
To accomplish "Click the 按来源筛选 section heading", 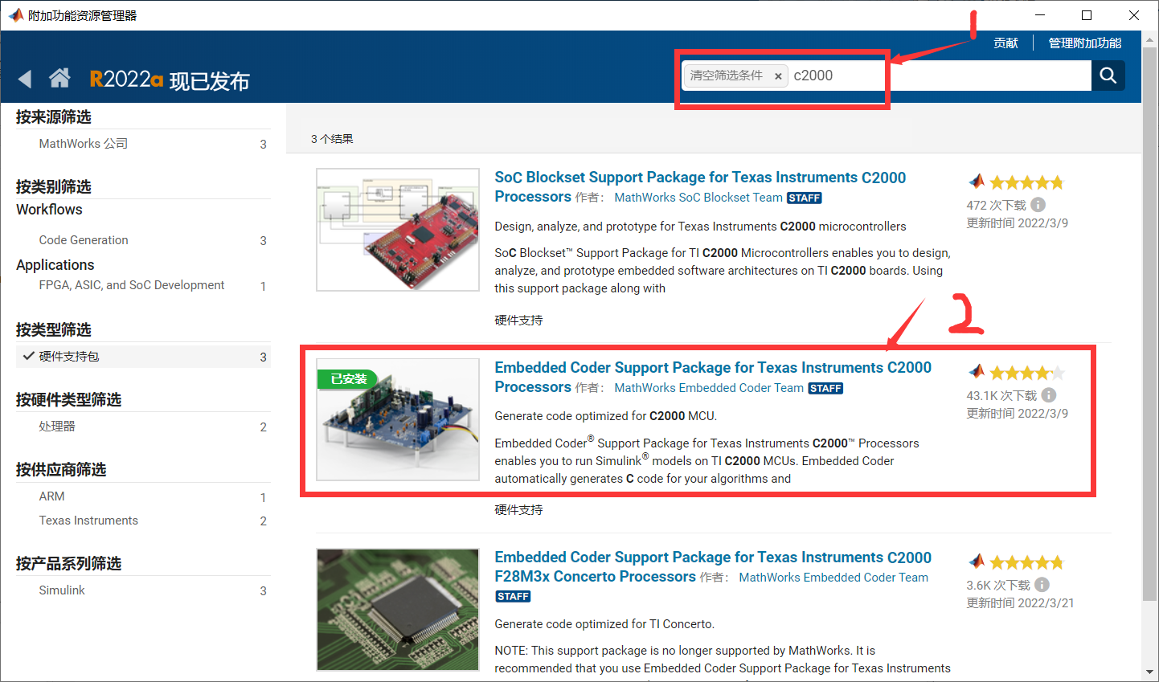I will click(x=53, y=117).
